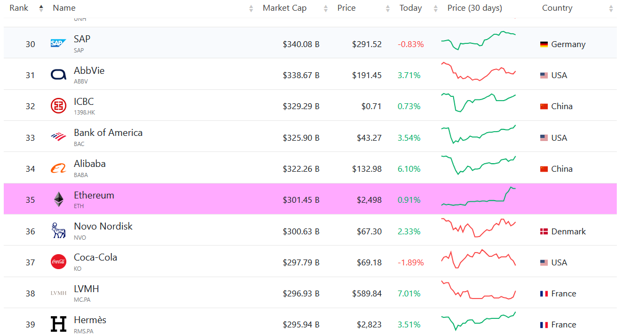Click the Denmark flag icon in Novo Nordisk row
The height and width of the screenshot is (336, 620).
[544, 232]
